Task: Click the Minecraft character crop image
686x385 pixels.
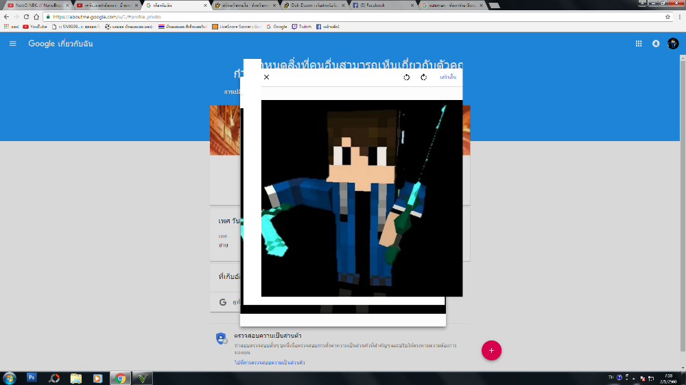Action: pyautogui.click(x=362, y=199)
